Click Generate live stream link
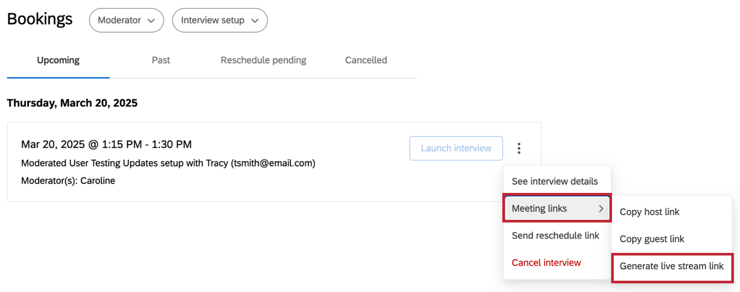 pyautogui.click(x=672, y=266)
